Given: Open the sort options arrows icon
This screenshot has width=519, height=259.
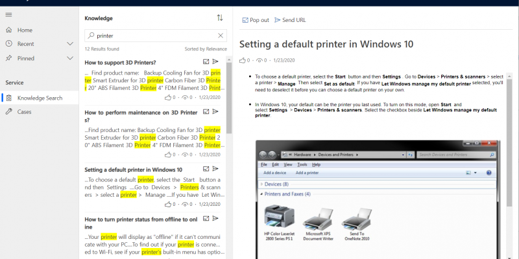Looking at the screenshot, I should (220, 18).
